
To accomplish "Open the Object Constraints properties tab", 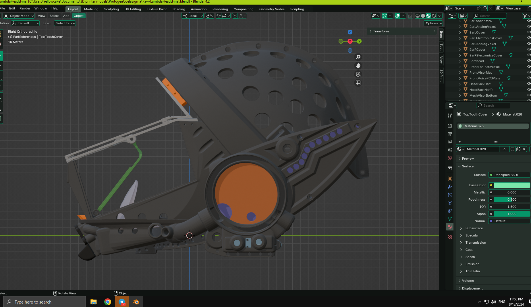I will click(450, 211).
